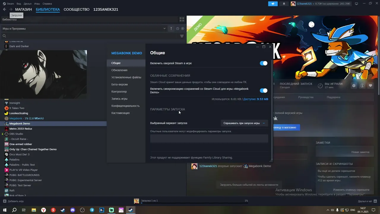380x214 pixels.
Task: Add Megabonk Demo to favorites heart
Action: tap(370, 86)
